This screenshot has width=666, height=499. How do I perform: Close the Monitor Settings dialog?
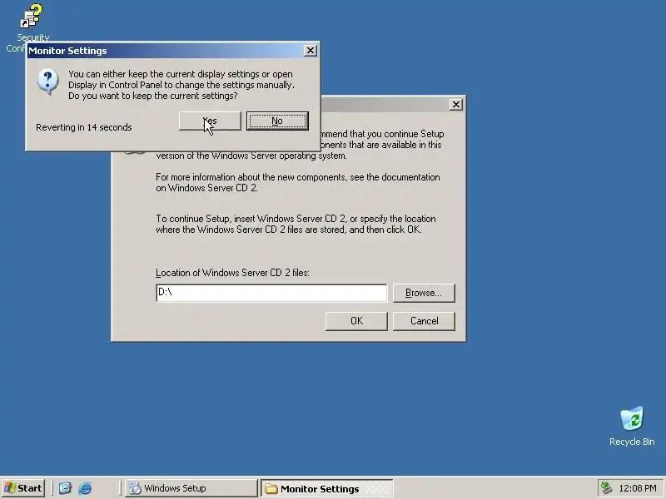(x=311, y=51)
